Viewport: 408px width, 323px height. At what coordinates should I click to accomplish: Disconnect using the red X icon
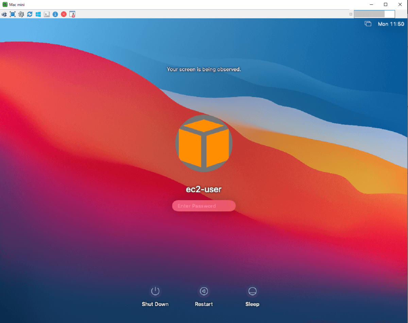(64, 14)
